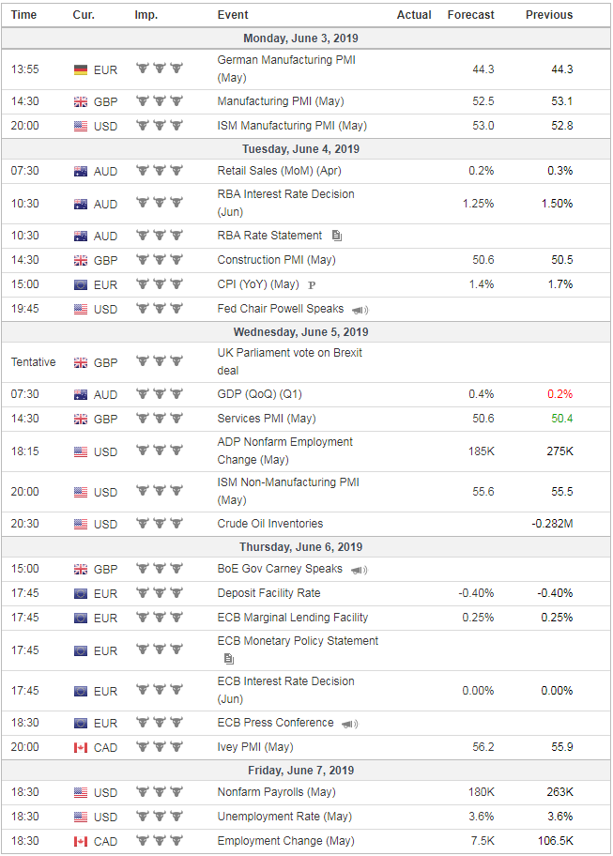Click the US flag in the Nonfarm Payrolls row
Image resolution: width=613 pixels, height=856 pixels.
pyautogui.click(x=81, y=793)
